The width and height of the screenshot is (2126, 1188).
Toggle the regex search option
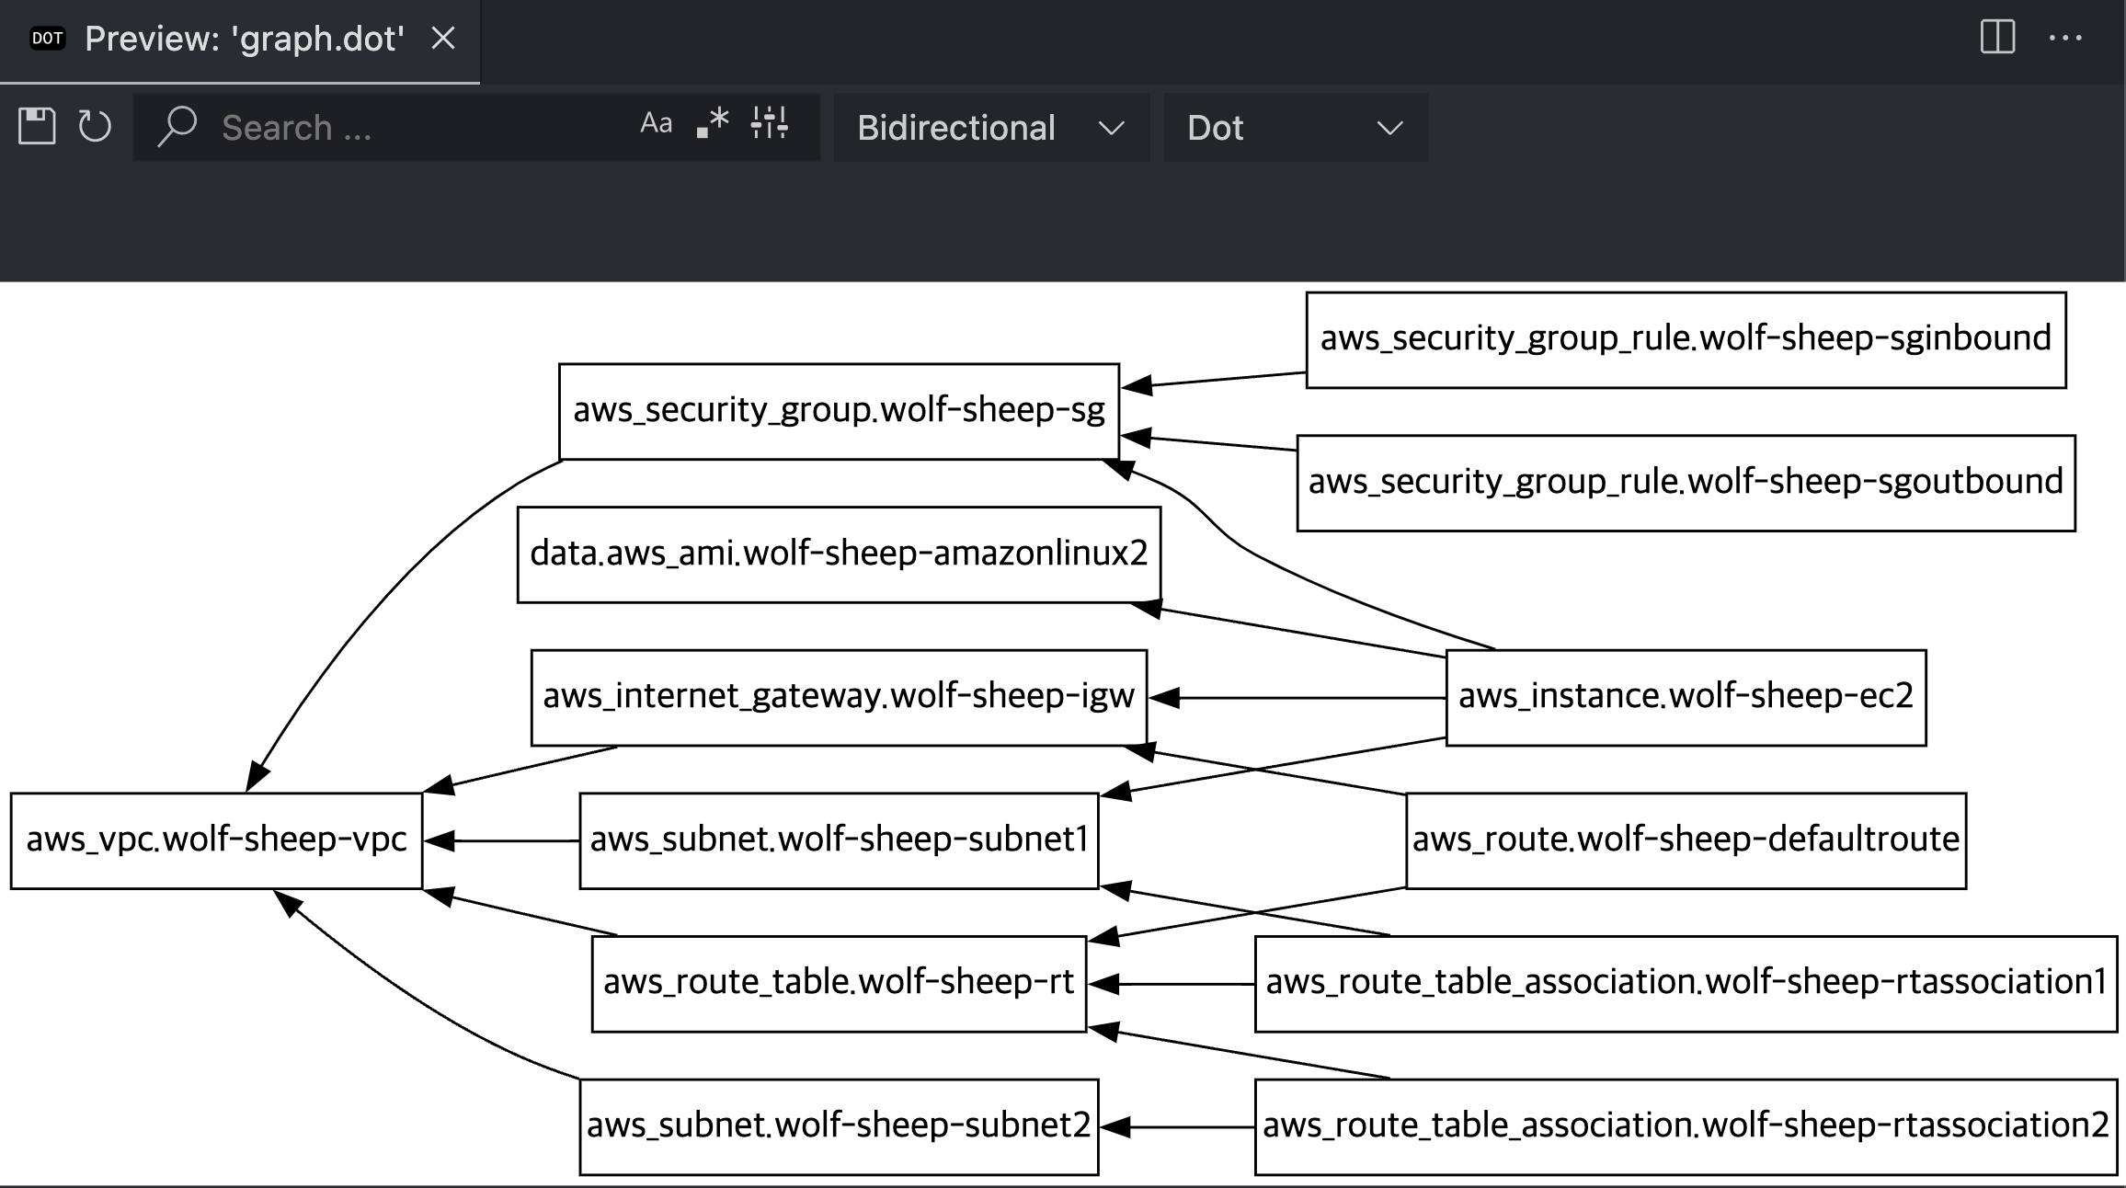pyautogui.click(x=713, y=123)
